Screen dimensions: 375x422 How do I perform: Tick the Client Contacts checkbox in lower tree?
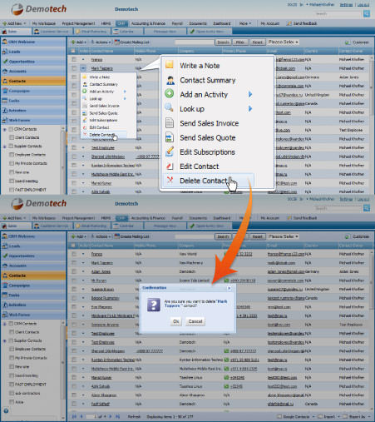point(12,332)
